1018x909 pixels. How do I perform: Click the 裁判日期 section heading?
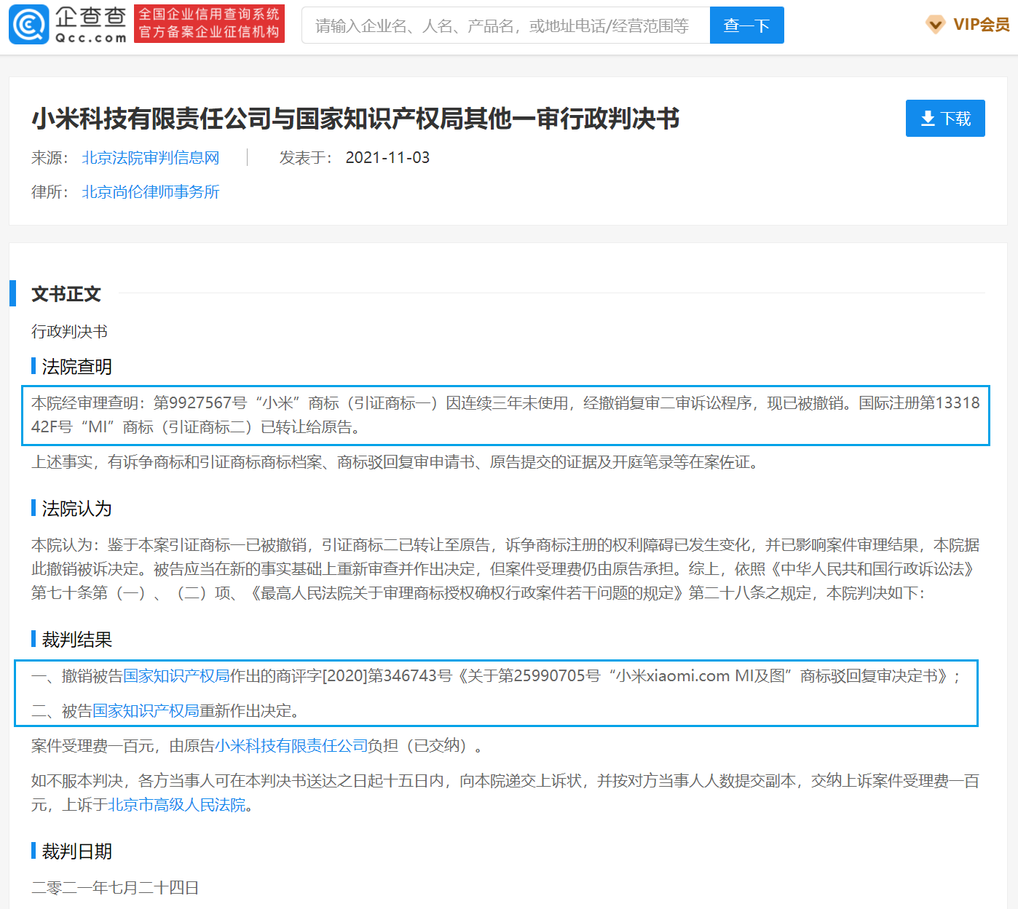(x=76, y=852)
